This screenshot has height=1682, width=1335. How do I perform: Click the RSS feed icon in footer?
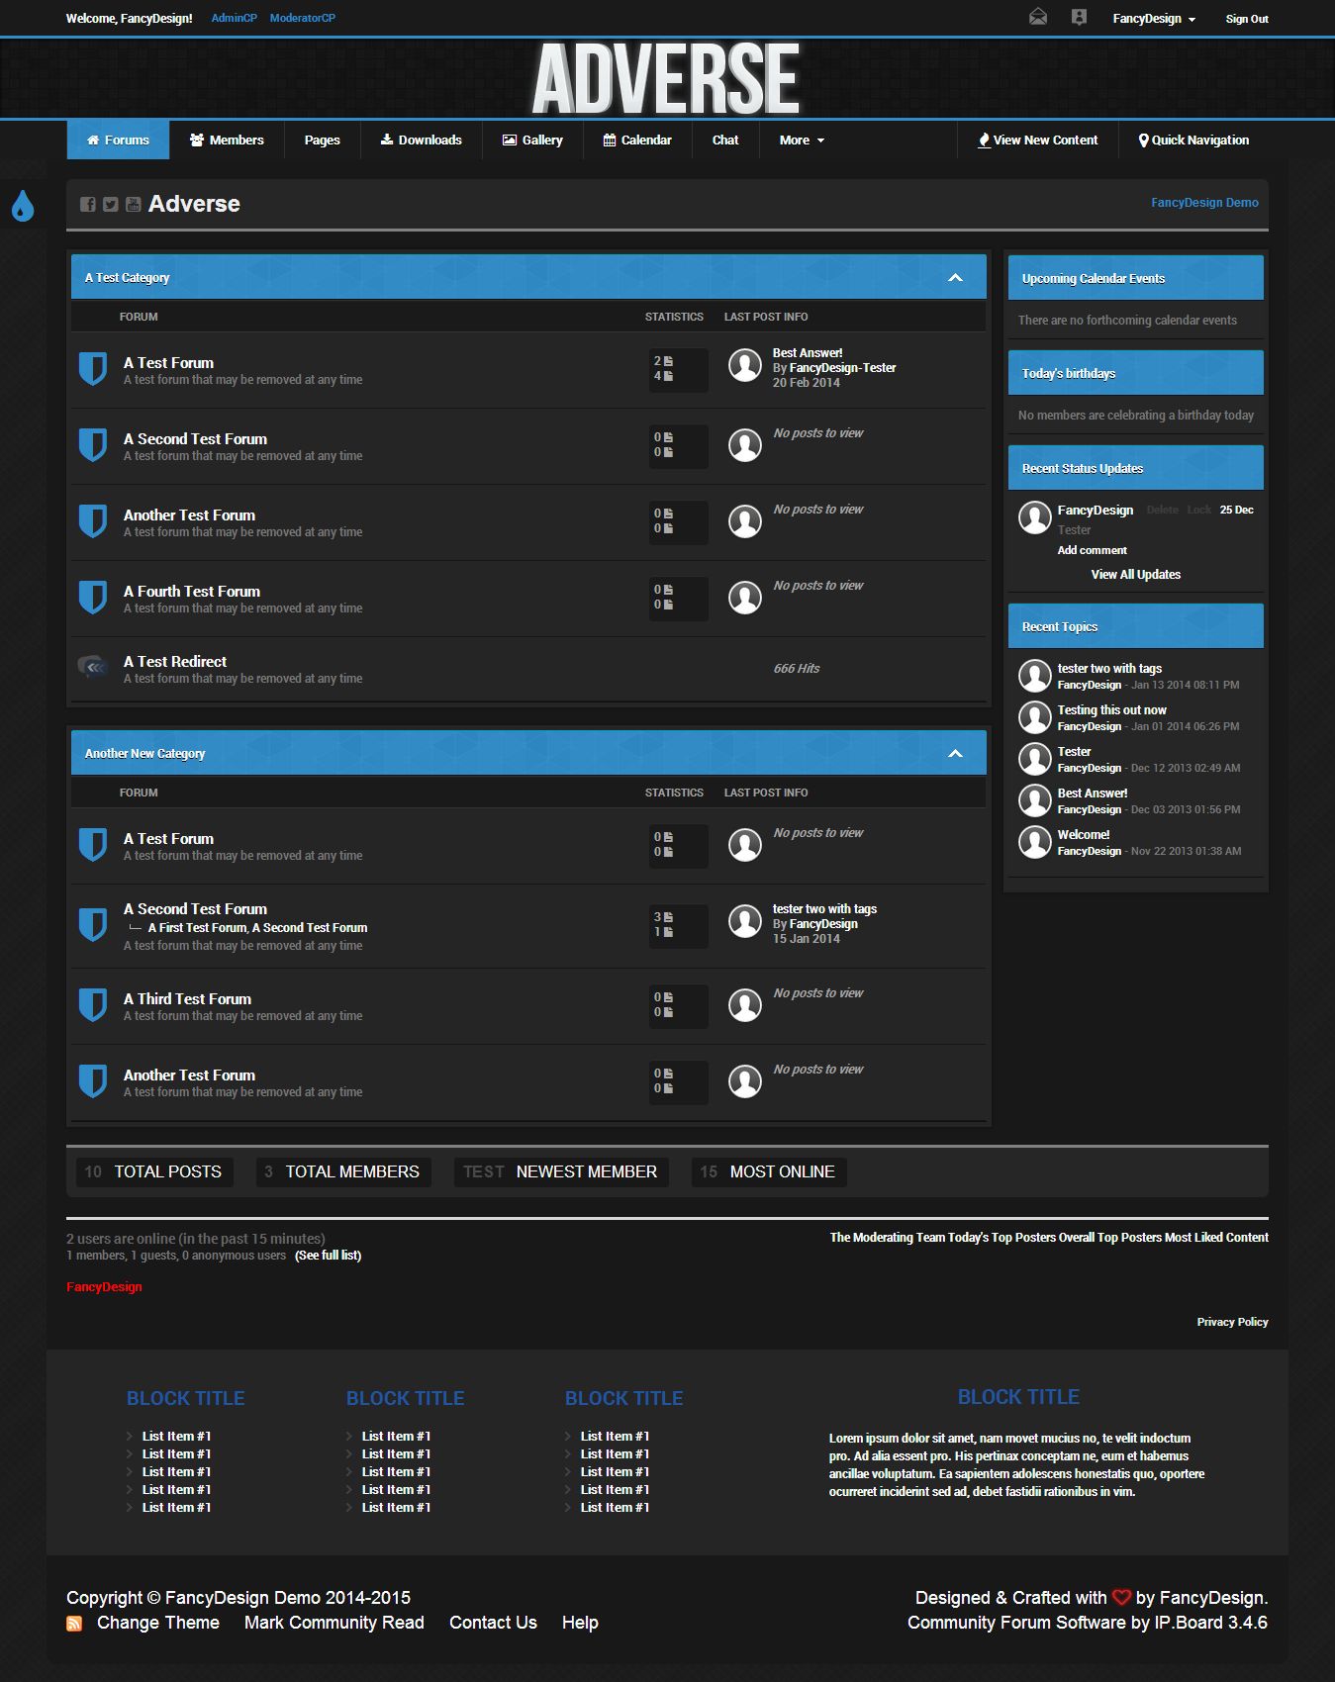coord(74,1624)
